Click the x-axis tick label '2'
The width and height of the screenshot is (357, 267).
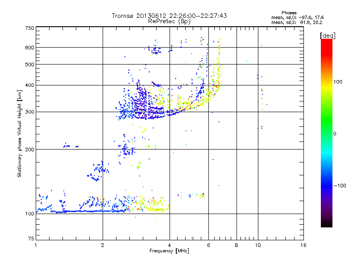(x=103, y=245)
